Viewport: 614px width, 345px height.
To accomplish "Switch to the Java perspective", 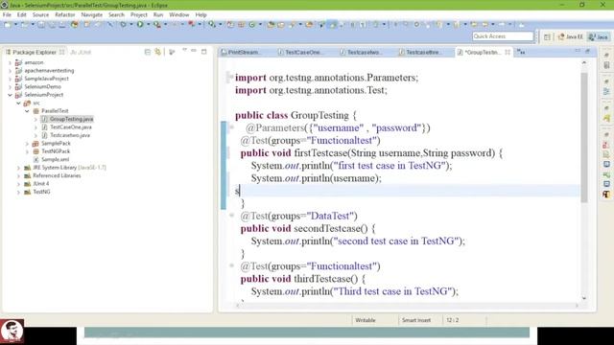I will coord(599,36).
